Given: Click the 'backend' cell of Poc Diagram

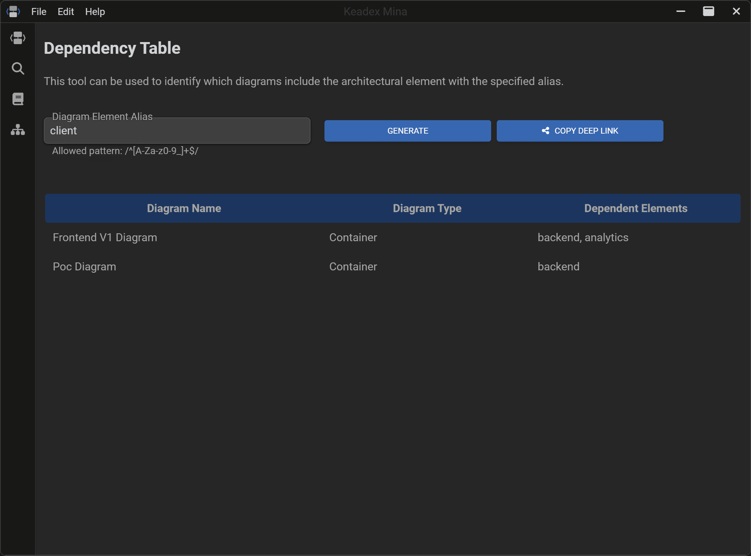Looking at the screenshot, I should click(559, 266).
